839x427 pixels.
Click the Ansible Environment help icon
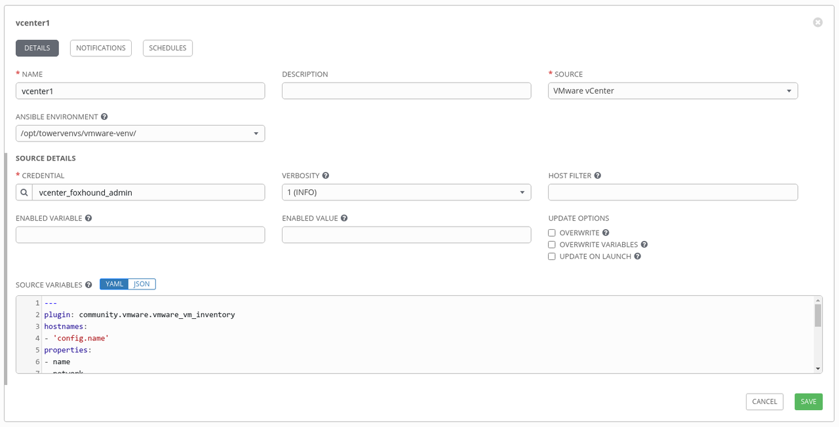104,117
